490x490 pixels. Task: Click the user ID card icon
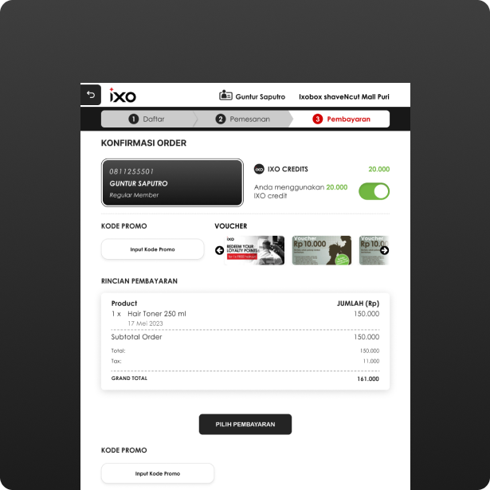pyautogui.click(x=225, y=96)
